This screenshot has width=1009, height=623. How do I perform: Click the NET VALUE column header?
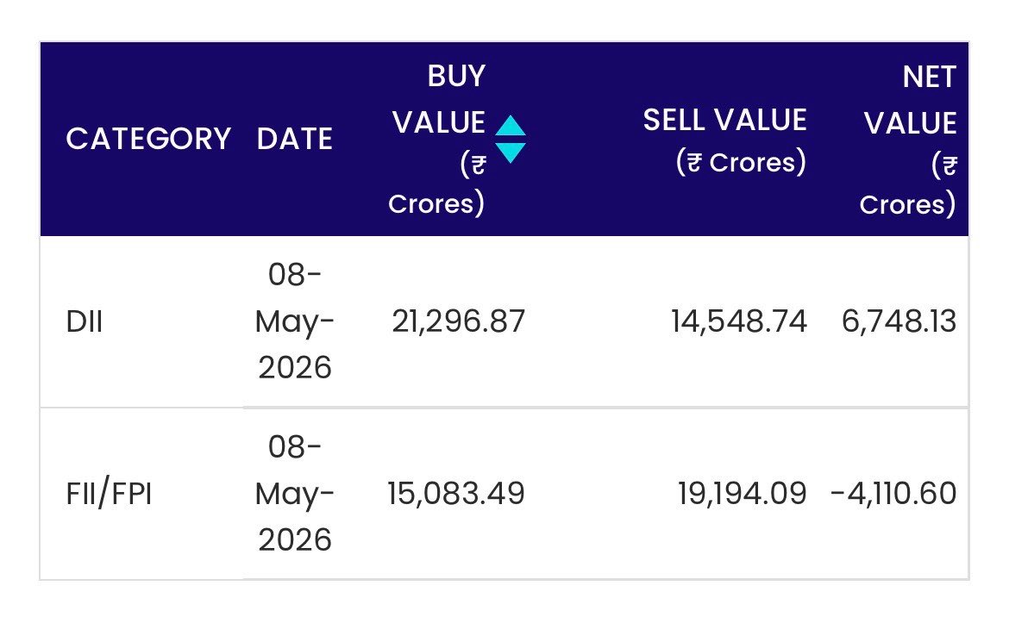pos(910,100)
